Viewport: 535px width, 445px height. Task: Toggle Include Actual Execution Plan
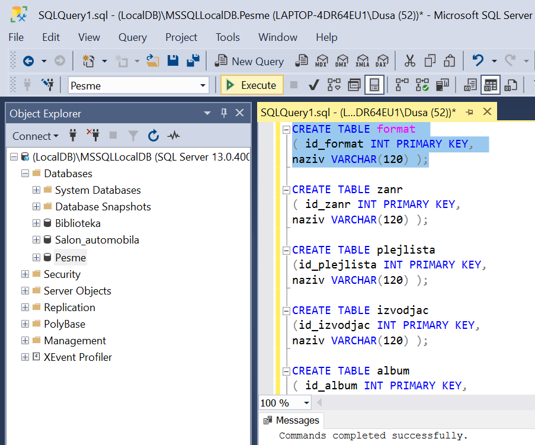point(402,85)
